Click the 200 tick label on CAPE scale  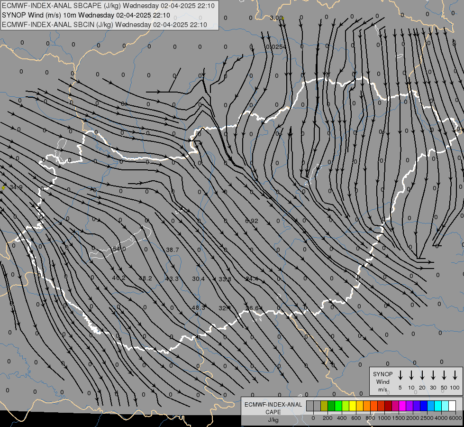[x=328, y=418]
